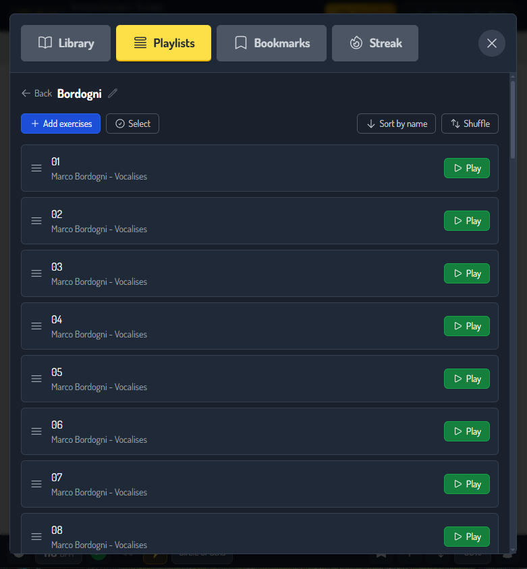This screenshot has width=527, height=569.
Task: Open the Playlists tab
Action: pos(163,43)
